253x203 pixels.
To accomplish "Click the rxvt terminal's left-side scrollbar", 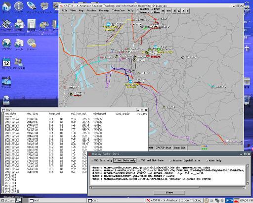I will click(x=3, y=152).
